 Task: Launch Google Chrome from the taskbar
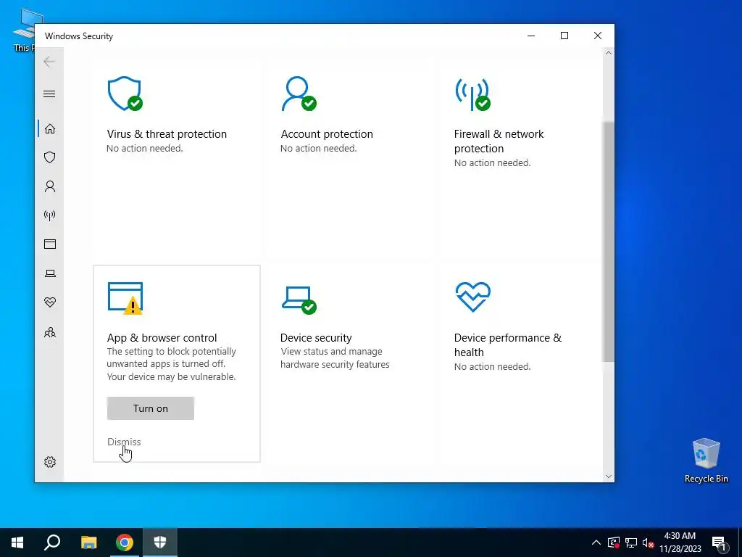pos(125,542)
